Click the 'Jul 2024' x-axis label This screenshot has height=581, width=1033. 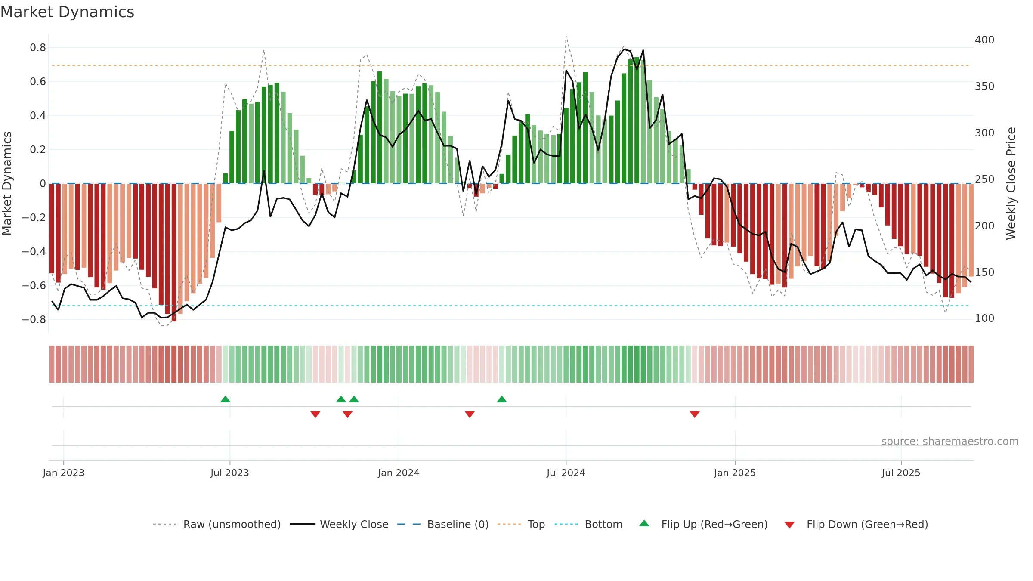coord(566,473)
